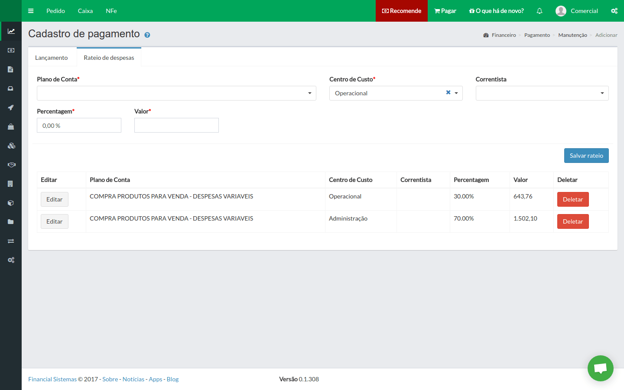624x390 pixels.
Task: Go to Financeiro breadcrumb
Action: [x=504, y=35]
